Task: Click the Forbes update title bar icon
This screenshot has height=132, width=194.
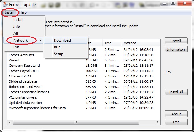Action: (x=5, y=5)
